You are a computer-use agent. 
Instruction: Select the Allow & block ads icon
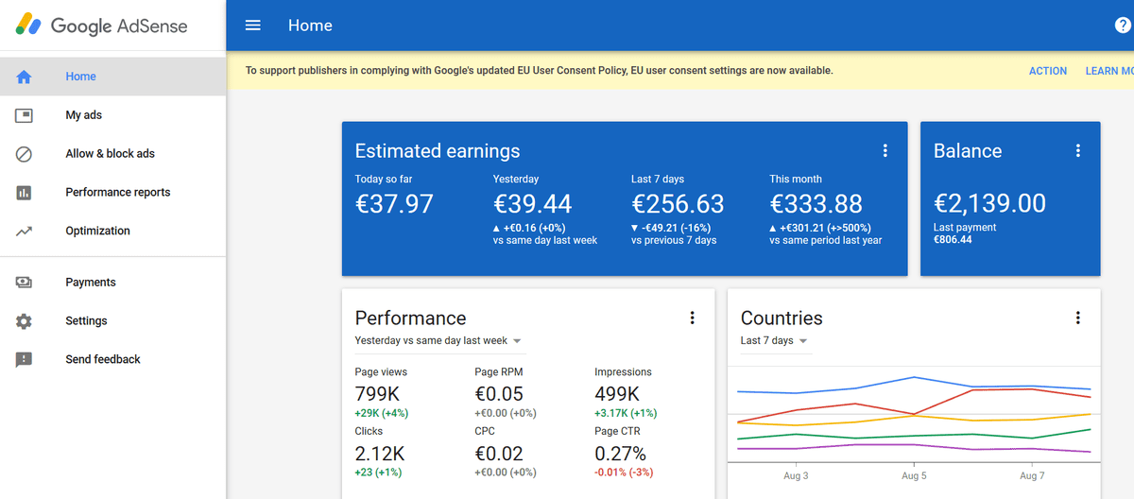click(x=24, y=154)
